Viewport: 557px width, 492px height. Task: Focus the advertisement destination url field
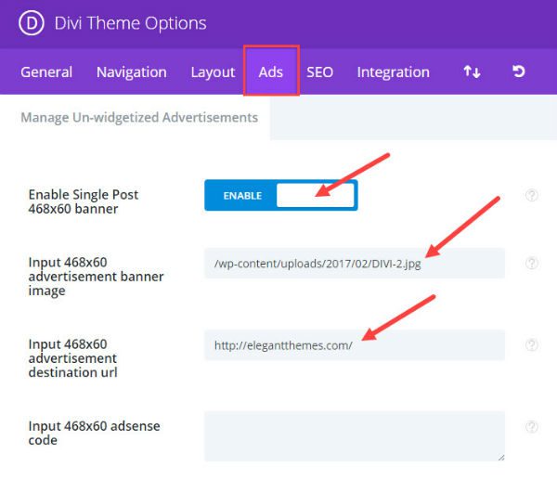point(354,345)
